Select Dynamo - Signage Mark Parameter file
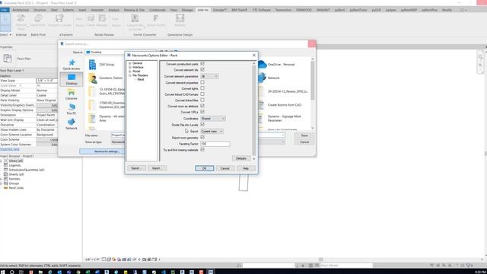Viewport: 487px width, 274px height. [x=284, y=118]
